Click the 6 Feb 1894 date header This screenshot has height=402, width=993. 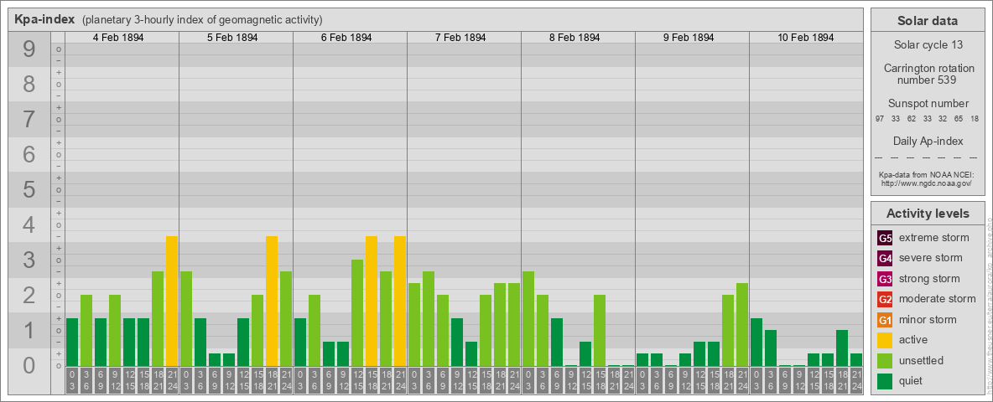[x=346, y=38]
